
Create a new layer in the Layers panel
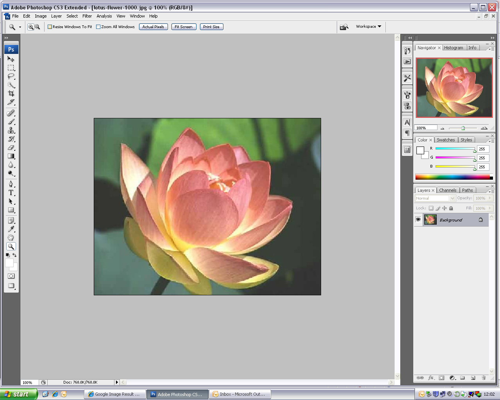tap(473, 378)
